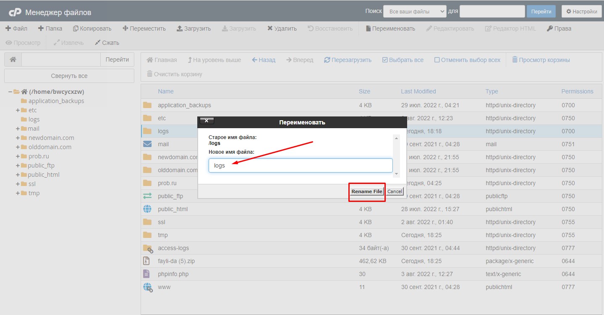This screenshot has height=315, width=604.
Task: Focus the search text field
Action: (492, 11)
